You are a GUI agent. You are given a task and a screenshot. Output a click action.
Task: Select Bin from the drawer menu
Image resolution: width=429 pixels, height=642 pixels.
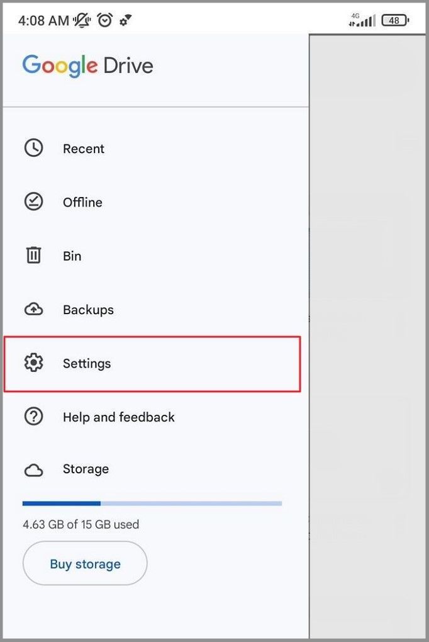(72, 256)
